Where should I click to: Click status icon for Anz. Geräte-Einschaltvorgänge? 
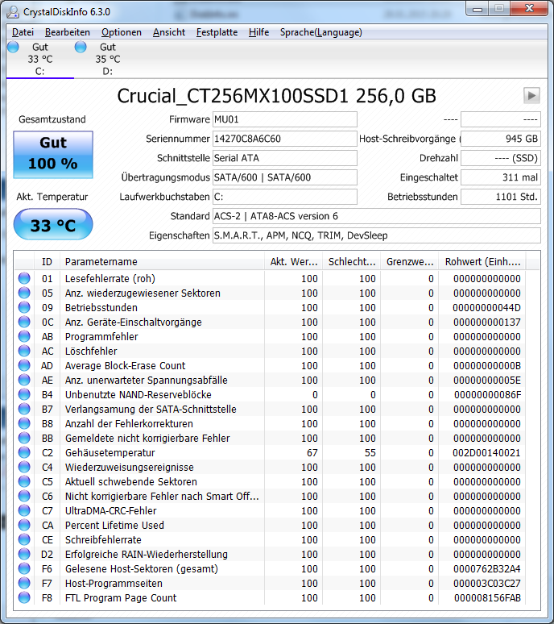24,322
